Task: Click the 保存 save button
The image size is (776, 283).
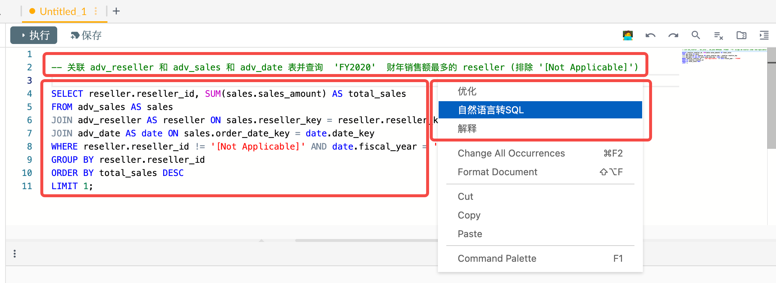Action: pos(86,36)
